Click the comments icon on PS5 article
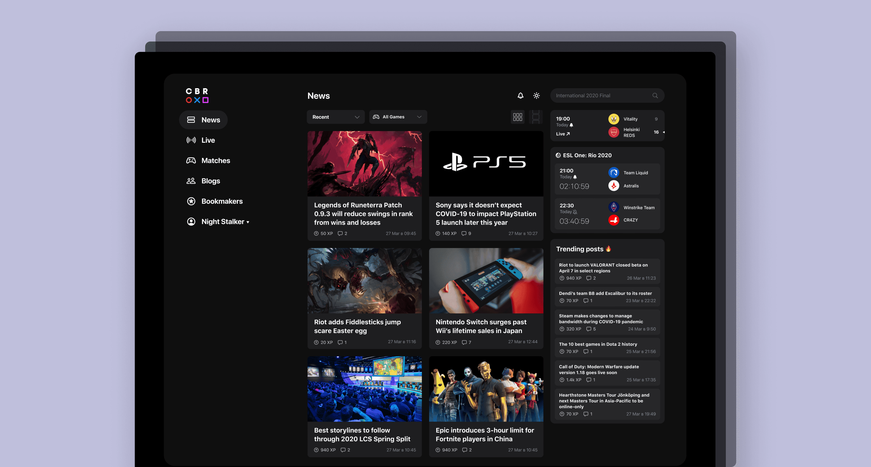The height and width of the screenshot is (467, 871). (x=464, y=233)
